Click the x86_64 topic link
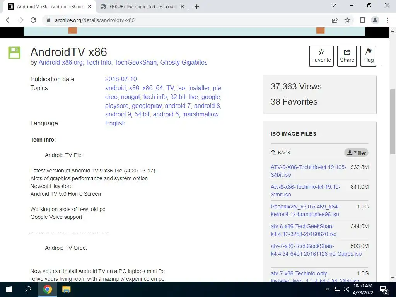The height and width of the screenshot is (297, 396). (152, 88)
